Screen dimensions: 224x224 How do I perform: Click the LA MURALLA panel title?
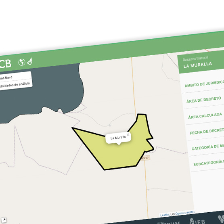point(198,65)
